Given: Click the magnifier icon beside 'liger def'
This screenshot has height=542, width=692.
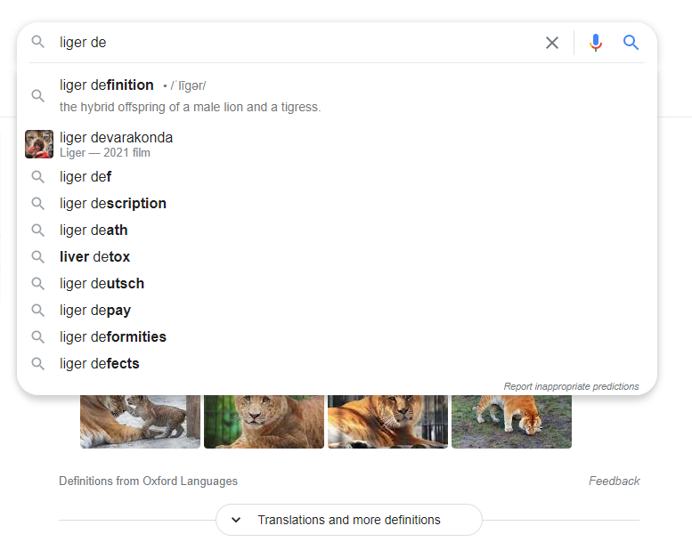Looking at the screenshot, I should point(38,177).
